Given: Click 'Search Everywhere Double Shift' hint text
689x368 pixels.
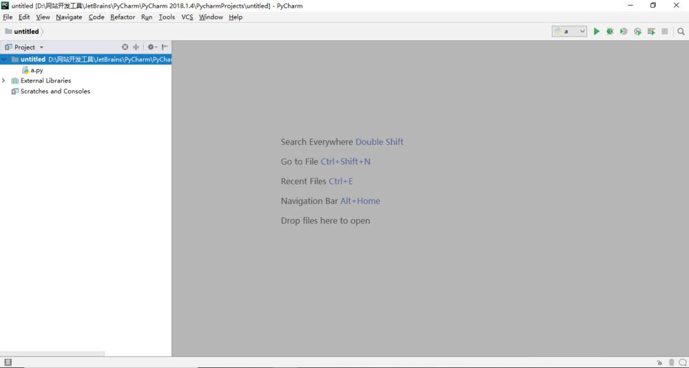Looking at the screenshot, I should (342, 142).
